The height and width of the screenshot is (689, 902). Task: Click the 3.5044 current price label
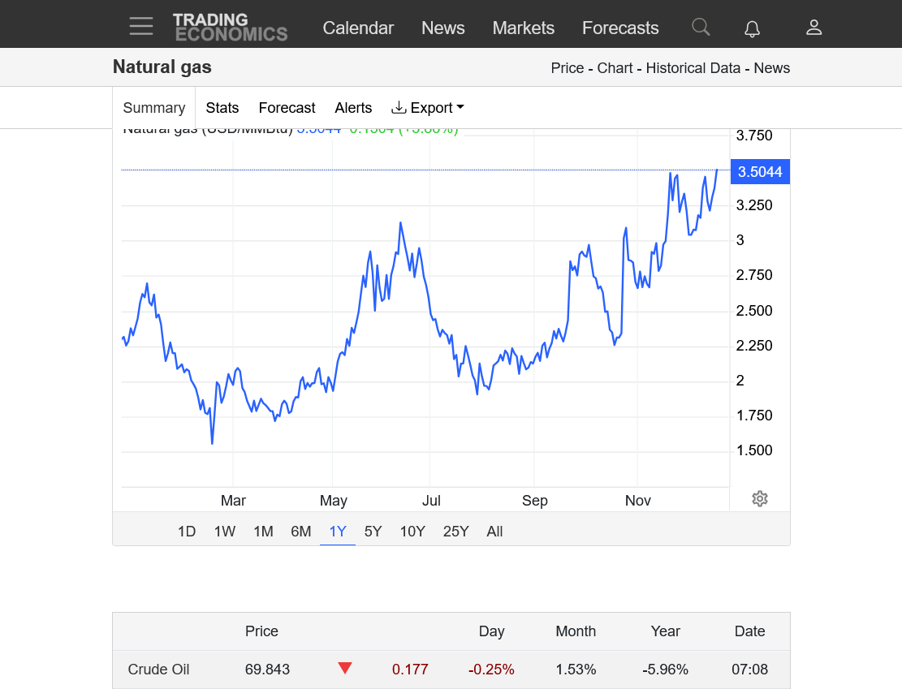pos(760,172)
